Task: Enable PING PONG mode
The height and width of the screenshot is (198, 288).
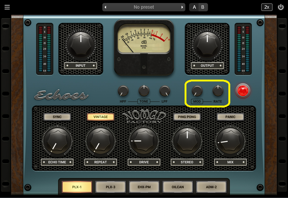Action: tap(187, 117)
